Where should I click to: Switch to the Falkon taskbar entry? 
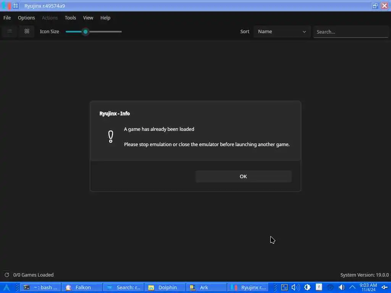pyautogui.click(x=82, y=287)
